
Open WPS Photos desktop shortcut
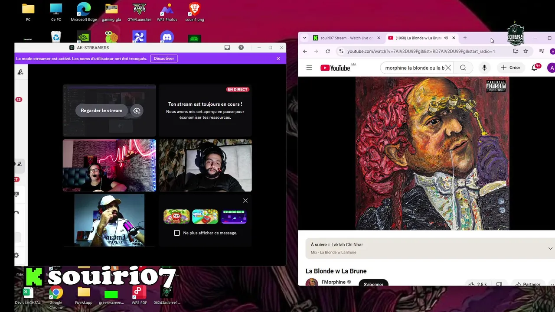pos(167,12)
